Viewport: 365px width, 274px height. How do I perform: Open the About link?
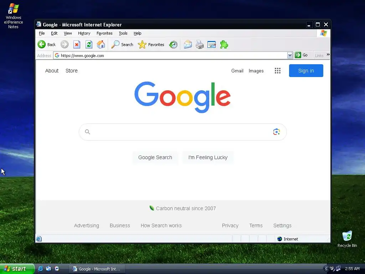pos(52,71)
